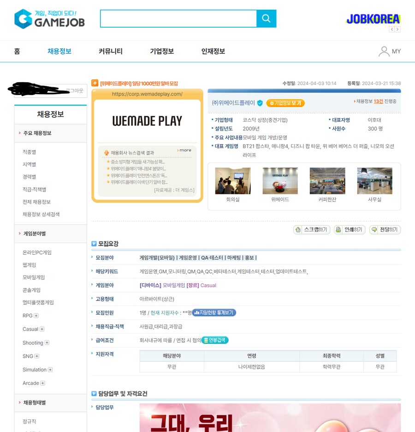
Task: Click the magnifying glass search icon
Action: tap(267, 18)
